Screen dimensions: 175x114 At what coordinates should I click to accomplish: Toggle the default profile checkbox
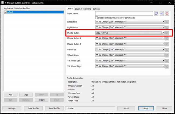[x=5, y=12]
